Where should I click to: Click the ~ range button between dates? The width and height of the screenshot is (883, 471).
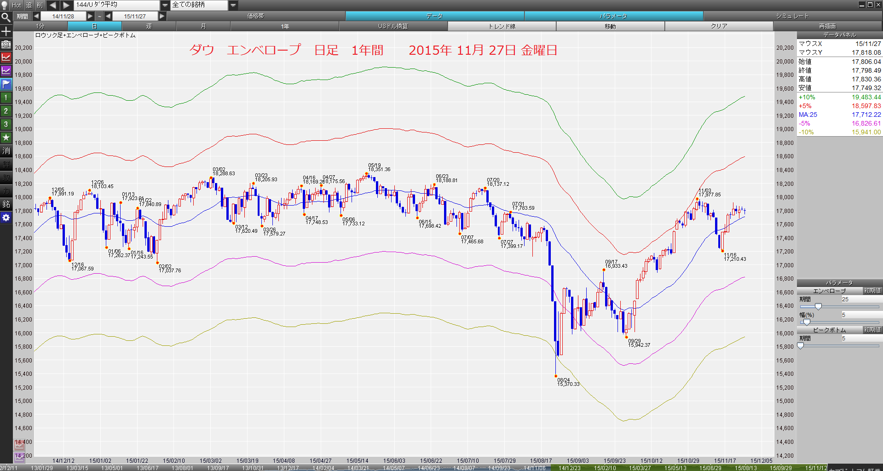tap(99, 16)
